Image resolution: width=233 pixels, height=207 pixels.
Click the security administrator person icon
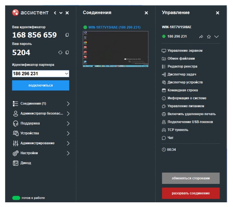click(15, 114)
